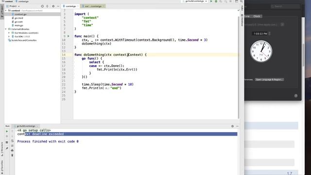
Task: Click the layout restore icon in Run panel
Action: tap(7, 142)
